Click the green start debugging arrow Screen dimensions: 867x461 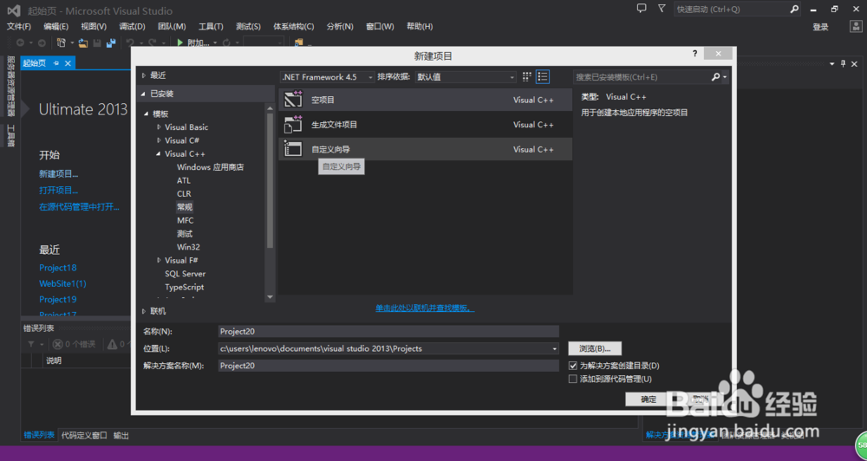click(x=180, y=42)
